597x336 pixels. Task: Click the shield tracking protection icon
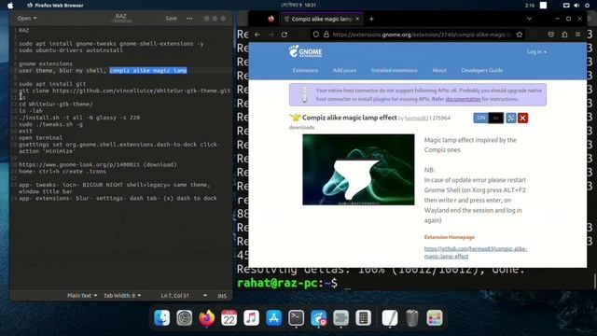point(316,35)
